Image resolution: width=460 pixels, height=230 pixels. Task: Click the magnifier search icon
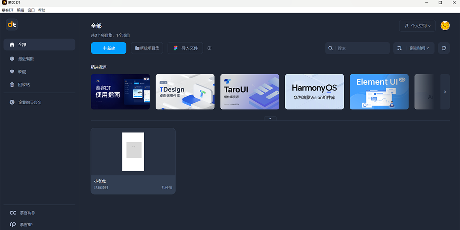tap(330, 48)
